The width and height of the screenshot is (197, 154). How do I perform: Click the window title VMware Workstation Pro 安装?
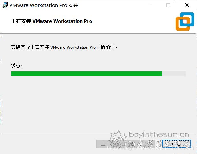(44, 5)
